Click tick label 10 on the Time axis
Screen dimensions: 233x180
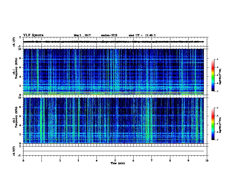(x=207, y=161)
